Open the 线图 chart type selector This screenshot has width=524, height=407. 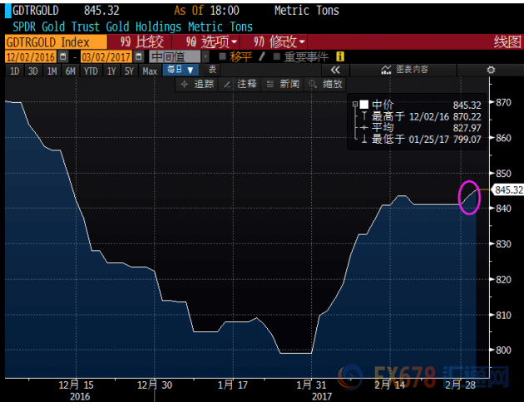(507, 42)
